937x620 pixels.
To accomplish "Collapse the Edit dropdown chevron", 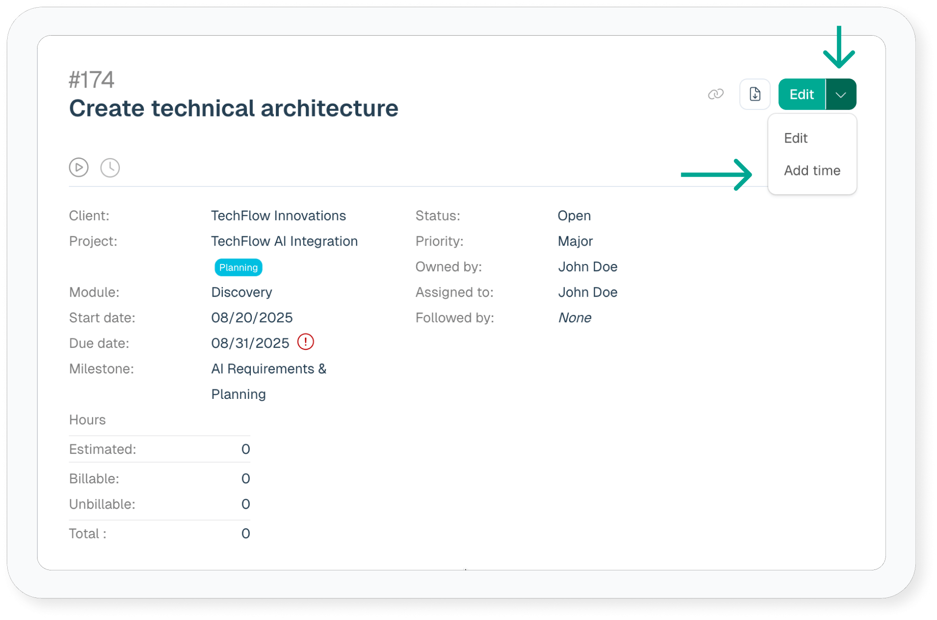I will (x=841, y=94).
